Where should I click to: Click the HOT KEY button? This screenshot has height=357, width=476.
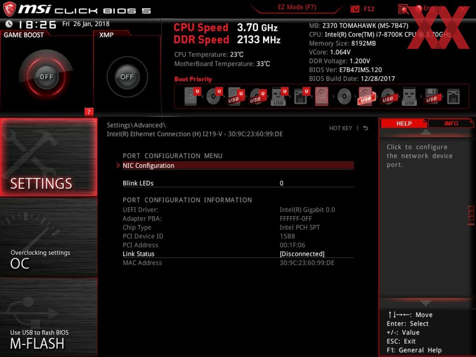point(341,128)
